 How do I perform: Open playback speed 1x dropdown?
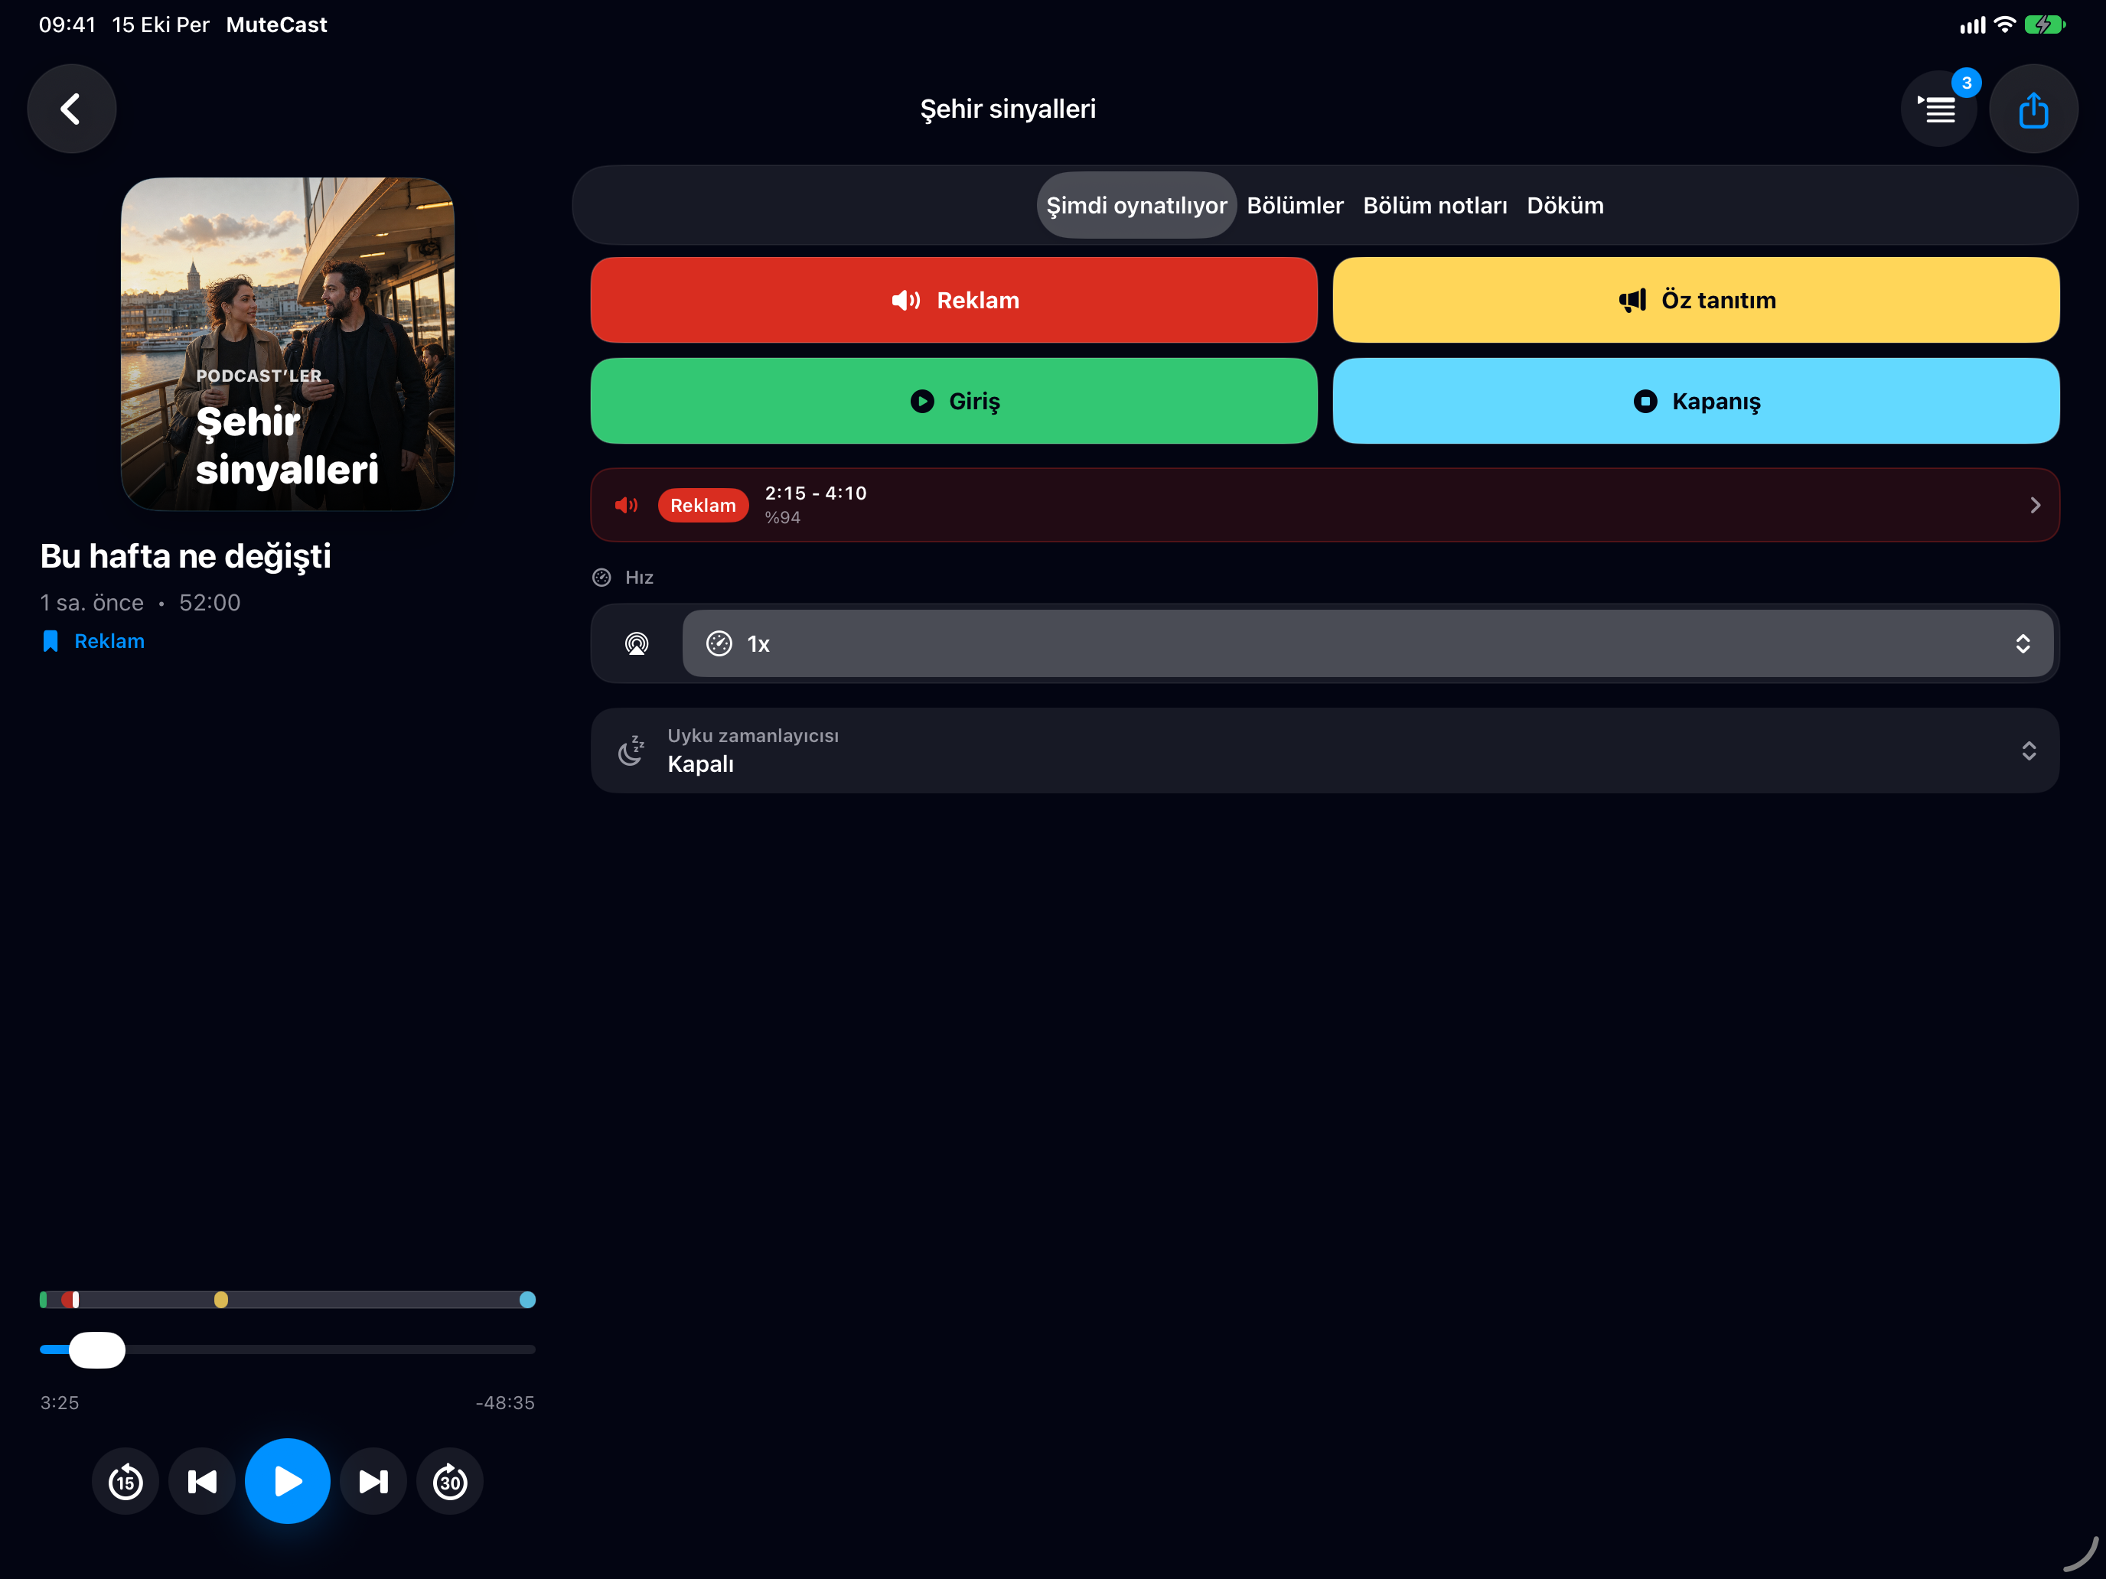coord(1368,643)
